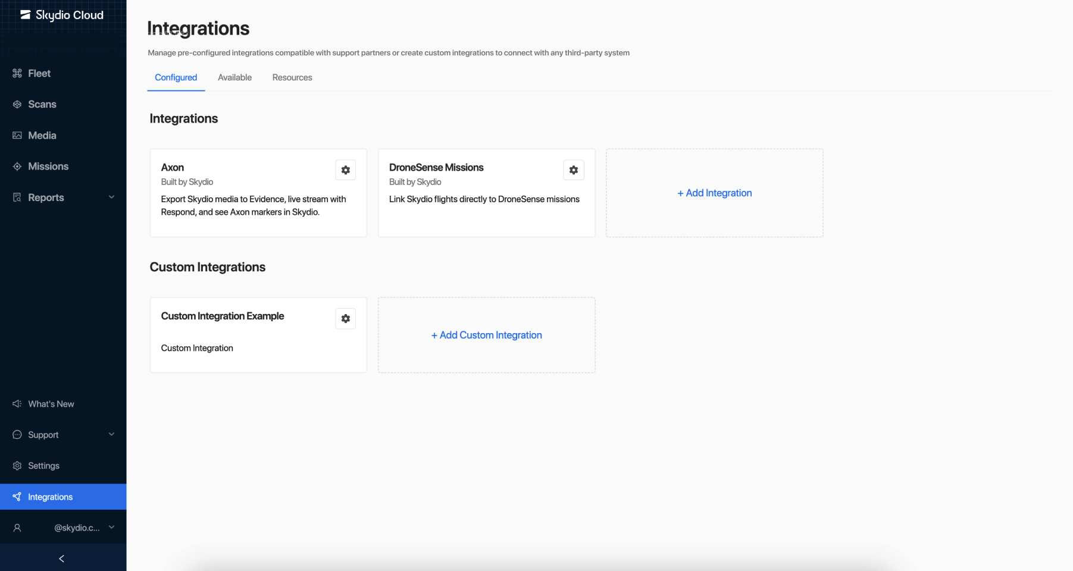
Task: Click the Fleet drone icon in sidebar
Action: (17, 73)
